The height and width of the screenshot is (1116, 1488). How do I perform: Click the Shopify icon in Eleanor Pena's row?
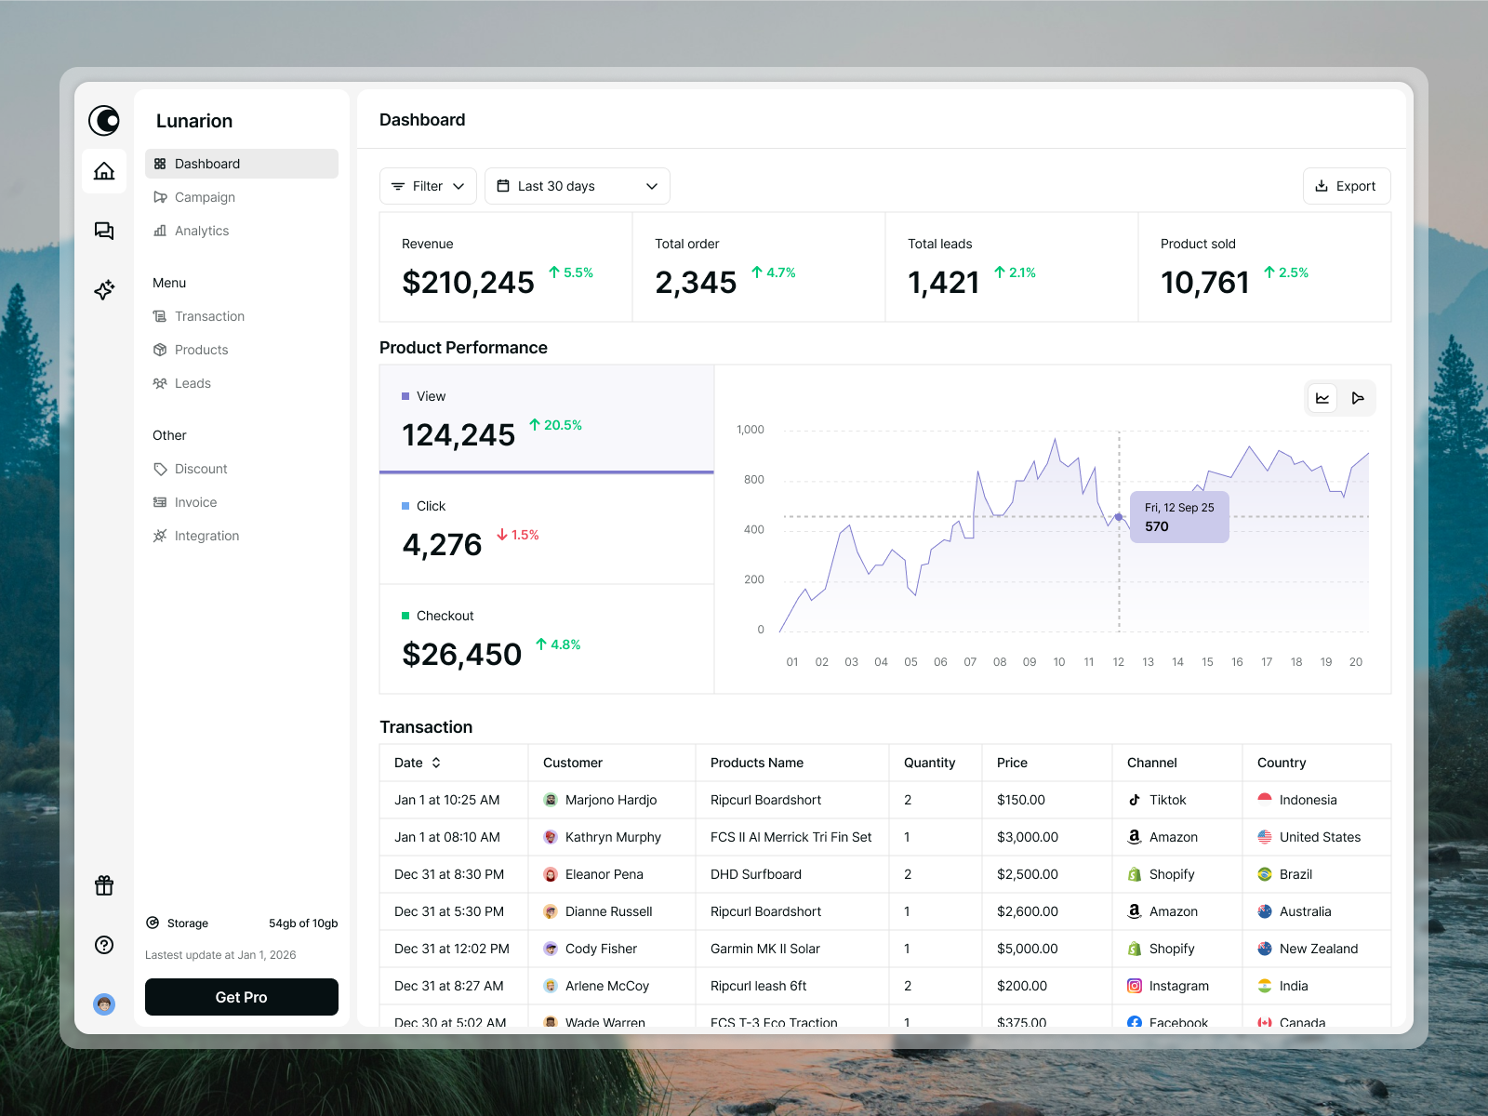click(1134, 874)
